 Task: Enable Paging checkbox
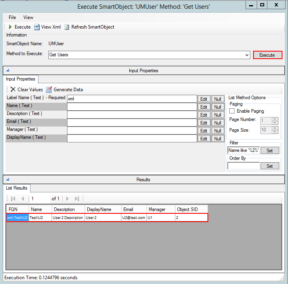click(232, 111)
